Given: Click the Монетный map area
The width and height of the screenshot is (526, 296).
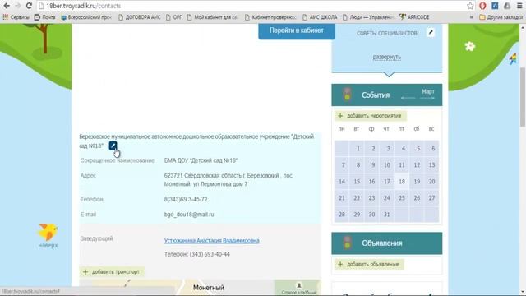Looking at the screenshot, I should [200, 288].
